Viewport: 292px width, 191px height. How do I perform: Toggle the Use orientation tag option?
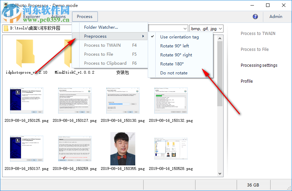(x=179, y=37)
